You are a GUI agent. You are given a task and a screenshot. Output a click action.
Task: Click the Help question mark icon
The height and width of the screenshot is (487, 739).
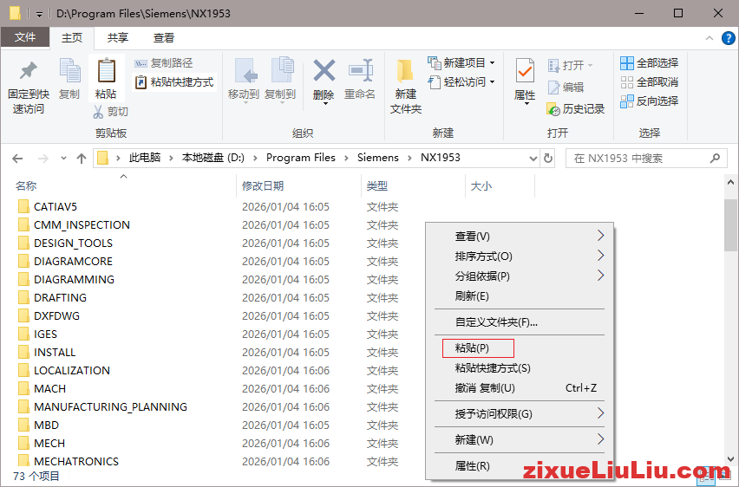(729, 38)
